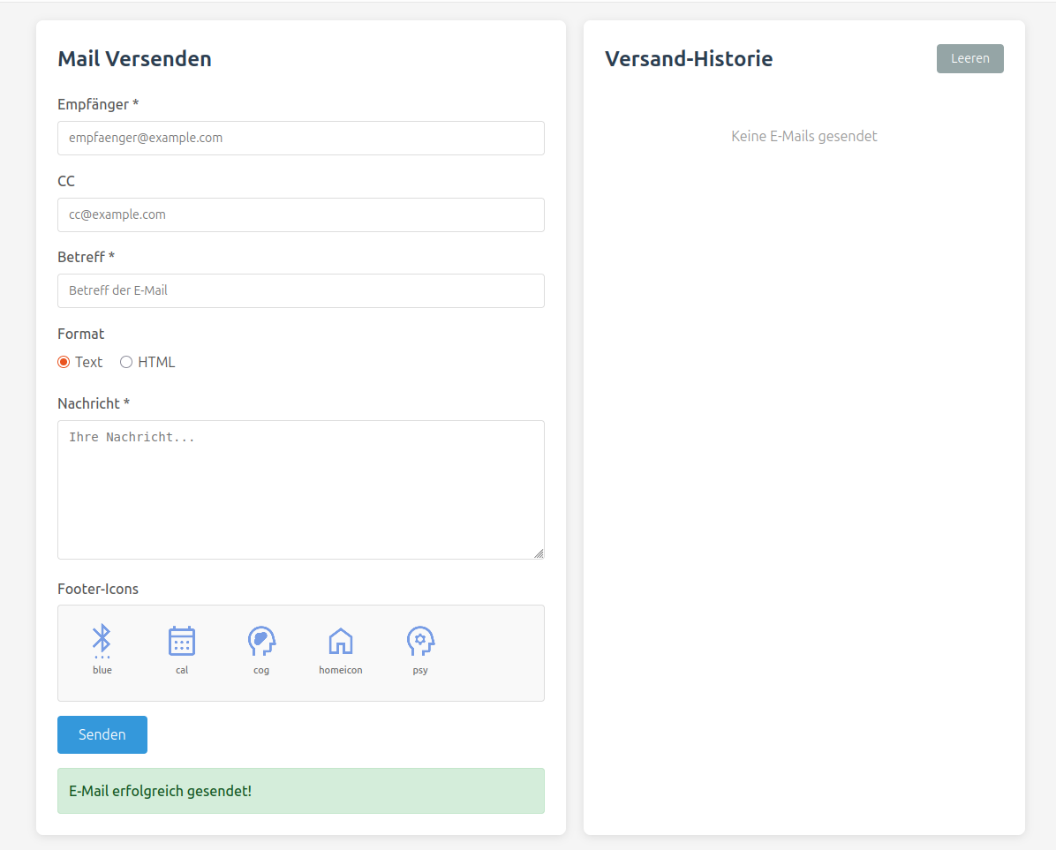The height and width of the screenshot is (850, 1056).
Task: Click the Footer-Icons label
Action: pos(98,589)
